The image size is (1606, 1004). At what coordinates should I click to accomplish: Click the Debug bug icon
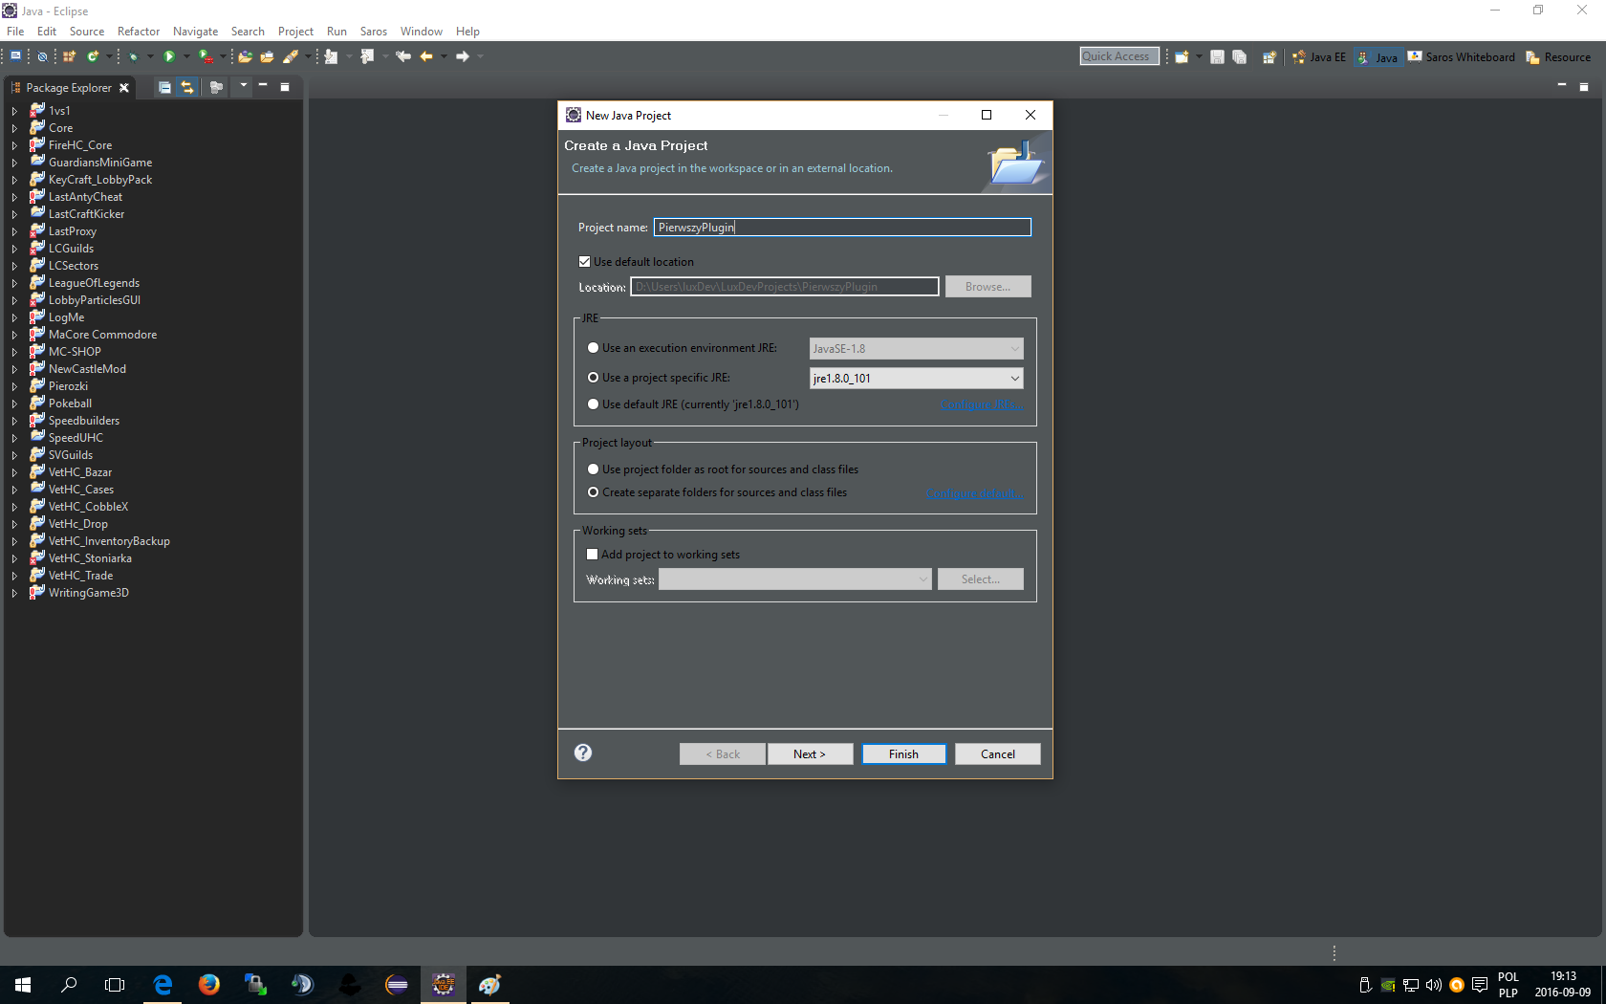pyautogui.click(x=133, y=56)
